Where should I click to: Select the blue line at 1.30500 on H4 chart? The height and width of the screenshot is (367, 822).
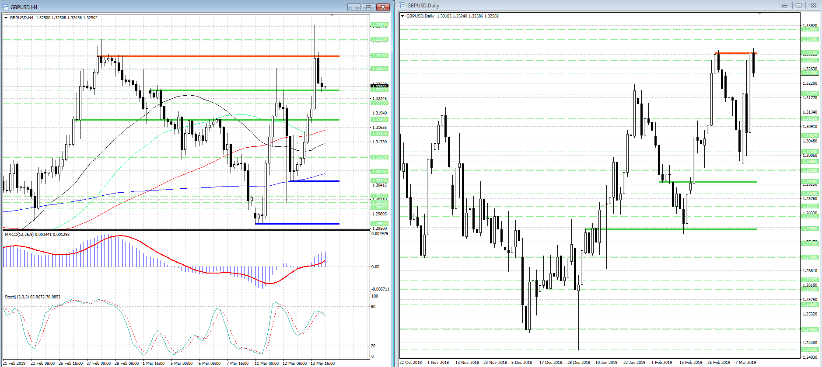pos(315,181)
